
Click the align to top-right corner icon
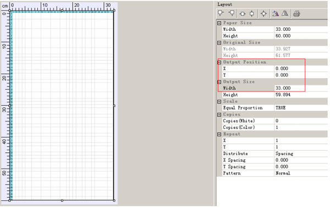coord(232,13)
